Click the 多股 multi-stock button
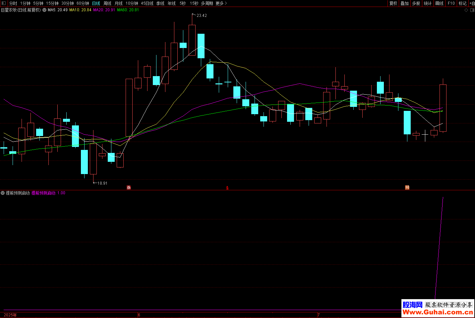The width and height of the screenshot is (475, 318). click(416, 3)
